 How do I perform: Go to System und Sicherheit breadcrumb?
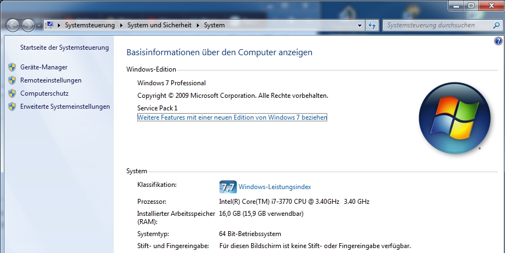(x=159, y=25)
